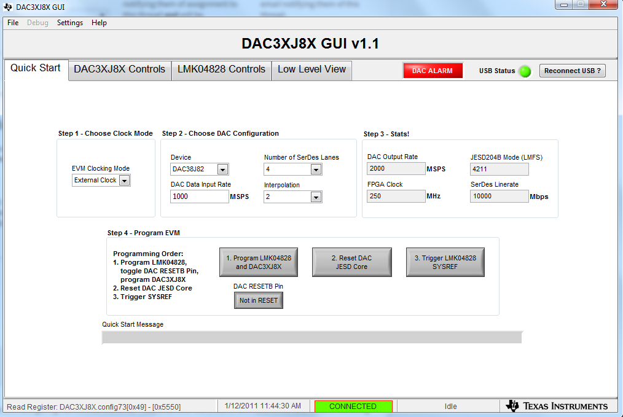
Task: Switch to the DAC3XJ8X Controls tab
Action: [120, 69]
